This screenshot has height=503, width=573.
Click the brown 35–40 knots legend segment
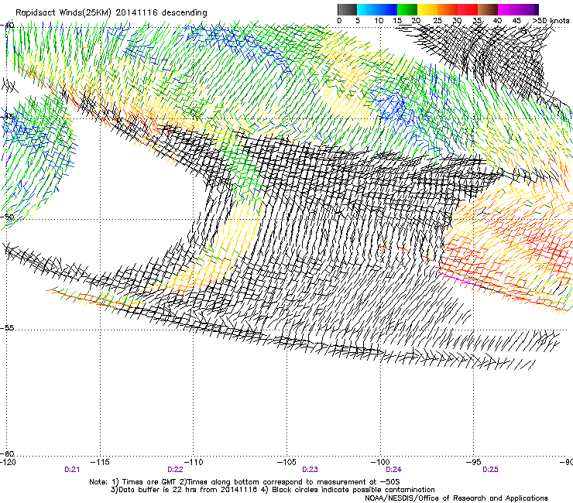pos(488,9)
